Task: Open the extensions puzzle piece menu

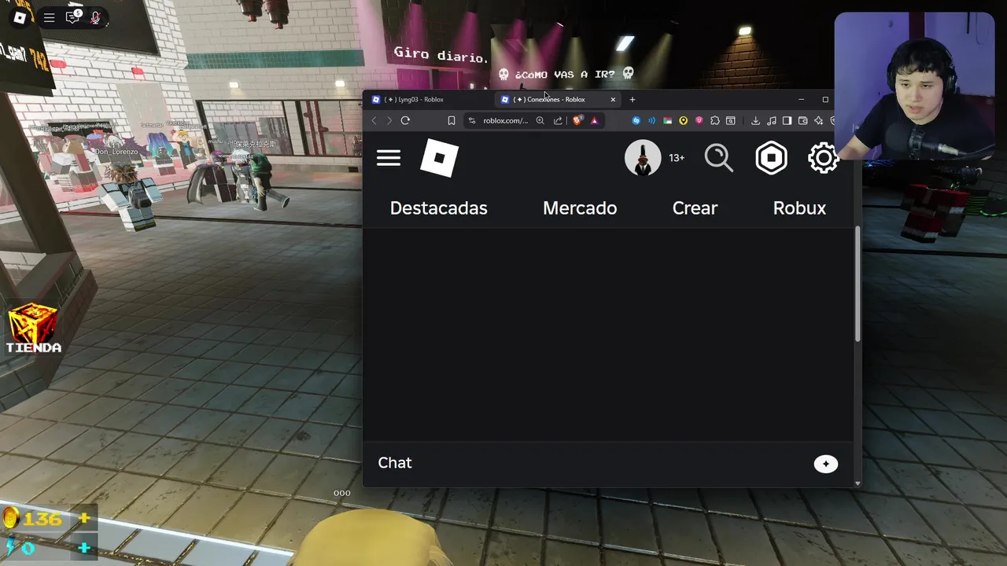Action: click(715, 120)
